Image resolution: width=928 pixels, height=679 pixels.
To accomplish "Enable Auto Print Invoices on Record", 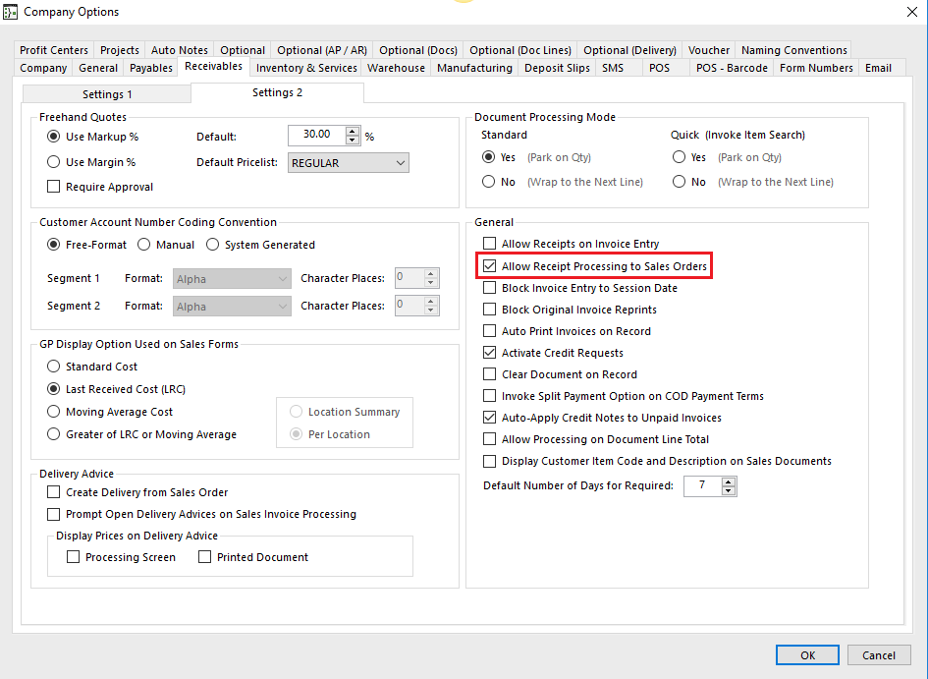I will click(x=489, y=331).
